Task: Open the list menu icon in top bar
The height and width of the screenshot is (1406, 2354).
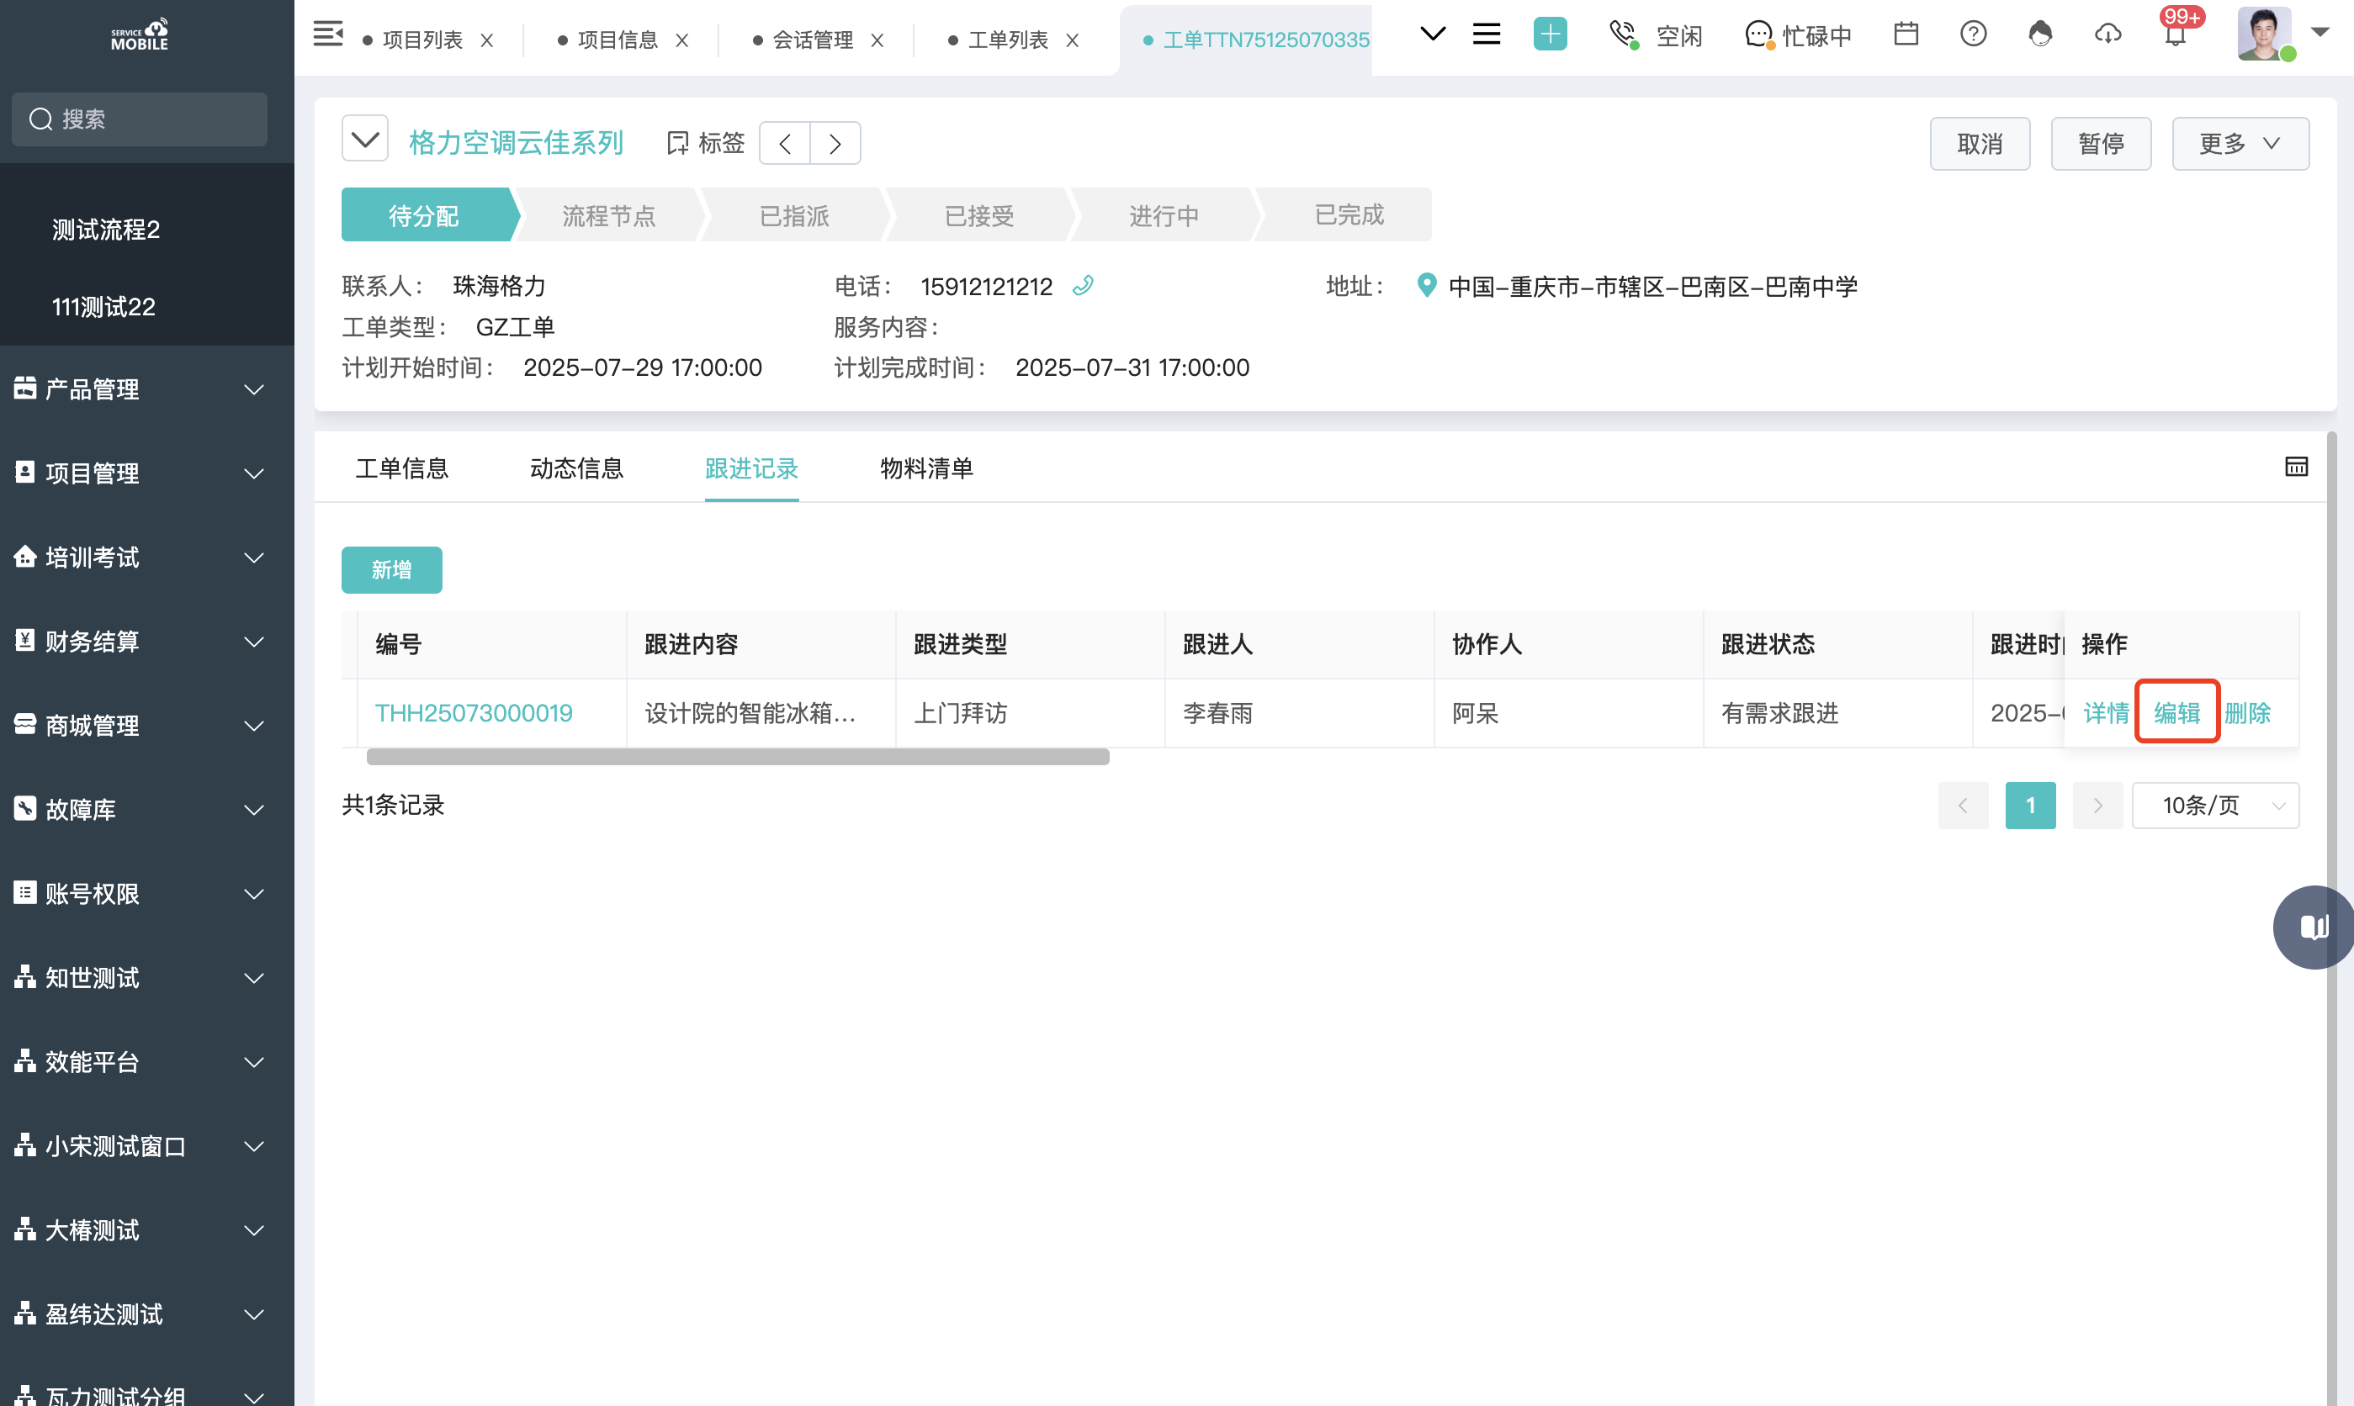Action: click(1486, 35)
